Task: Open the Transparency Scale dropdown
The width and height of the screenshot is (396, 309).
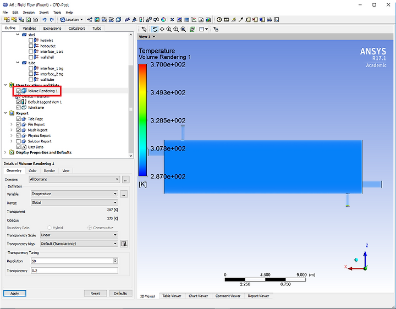Action: pos(79,235)
